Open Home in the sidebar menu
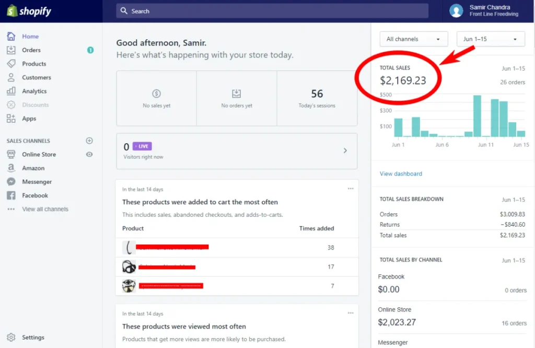This screenshot has height=348, width=535. coord(30,36)
